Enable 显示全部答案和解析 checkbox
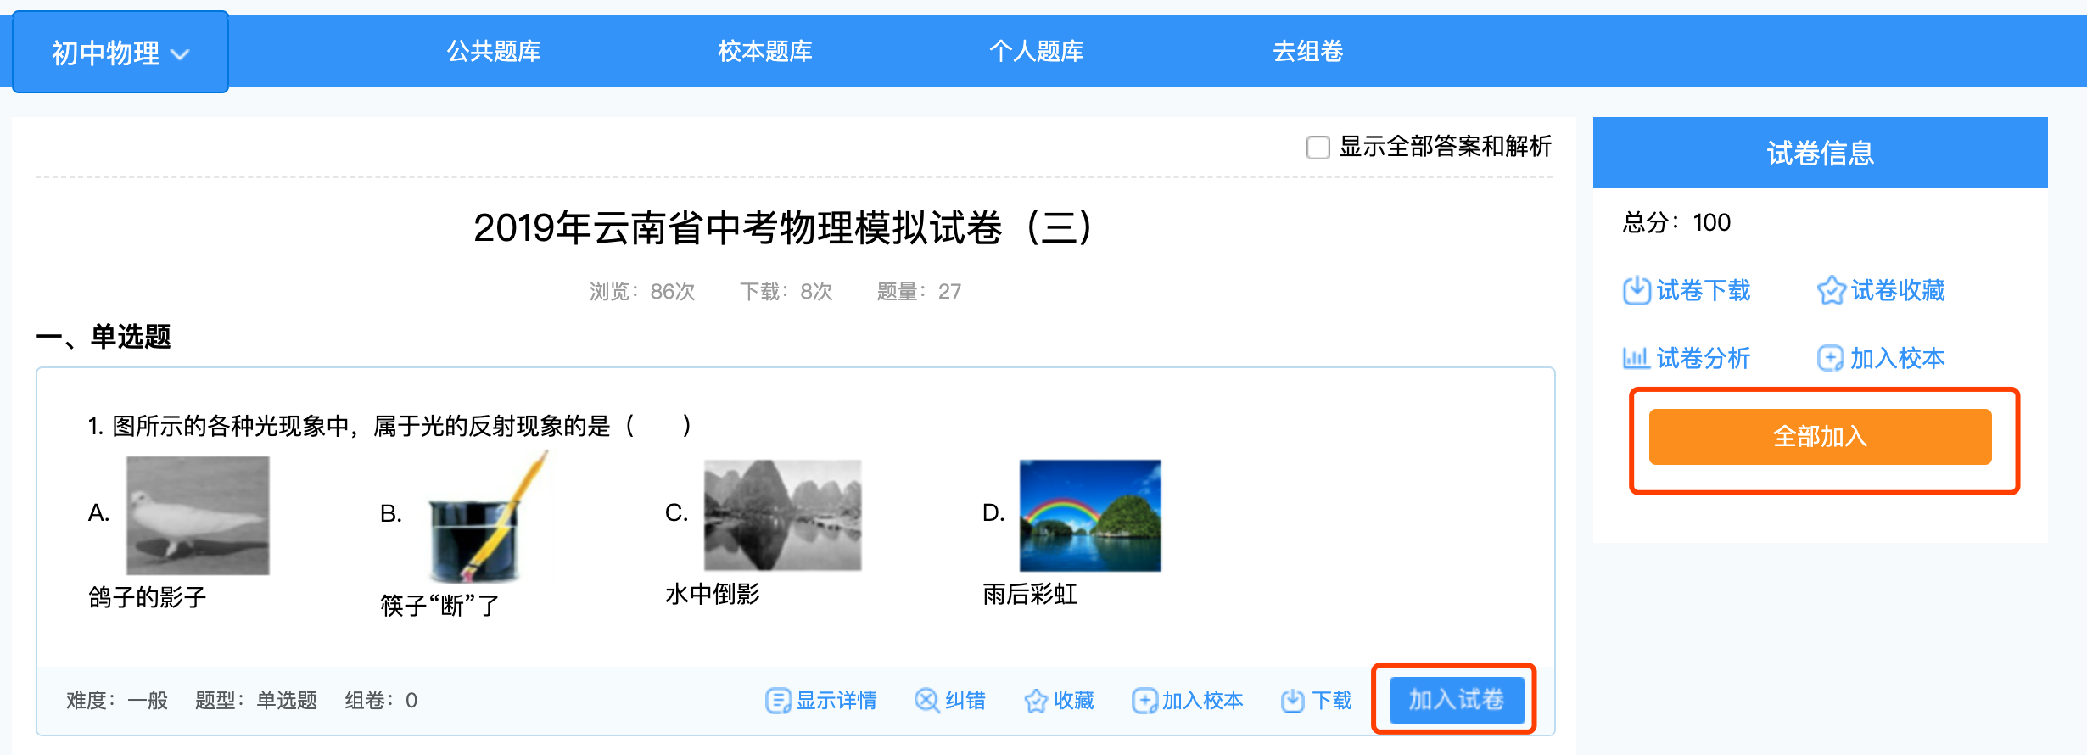The image size is (2087, 755). tap(1318, 148)
